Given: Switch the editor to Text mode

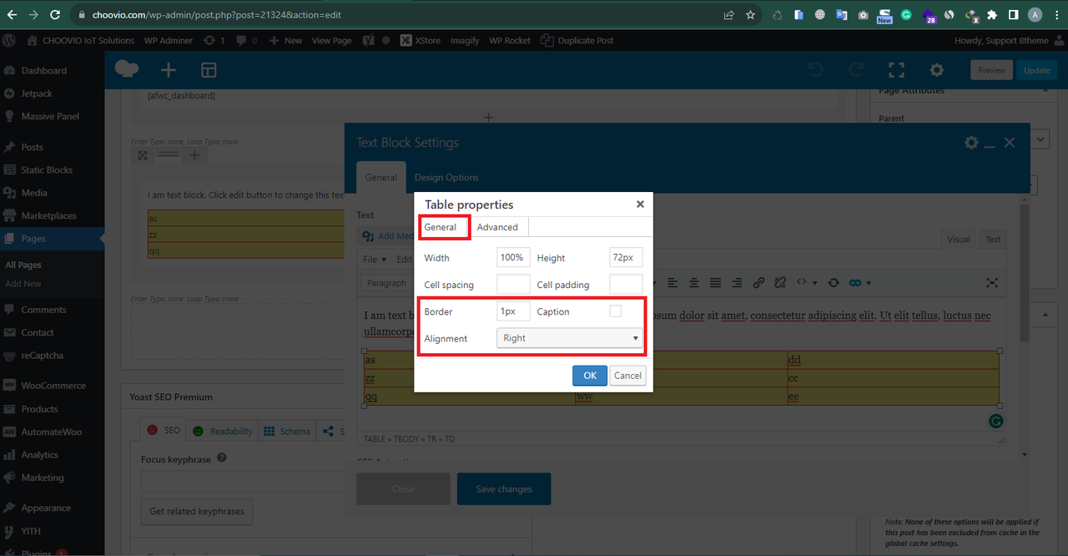Looking at the screenshot, I should pyautogui.click(x=993, y=240).
